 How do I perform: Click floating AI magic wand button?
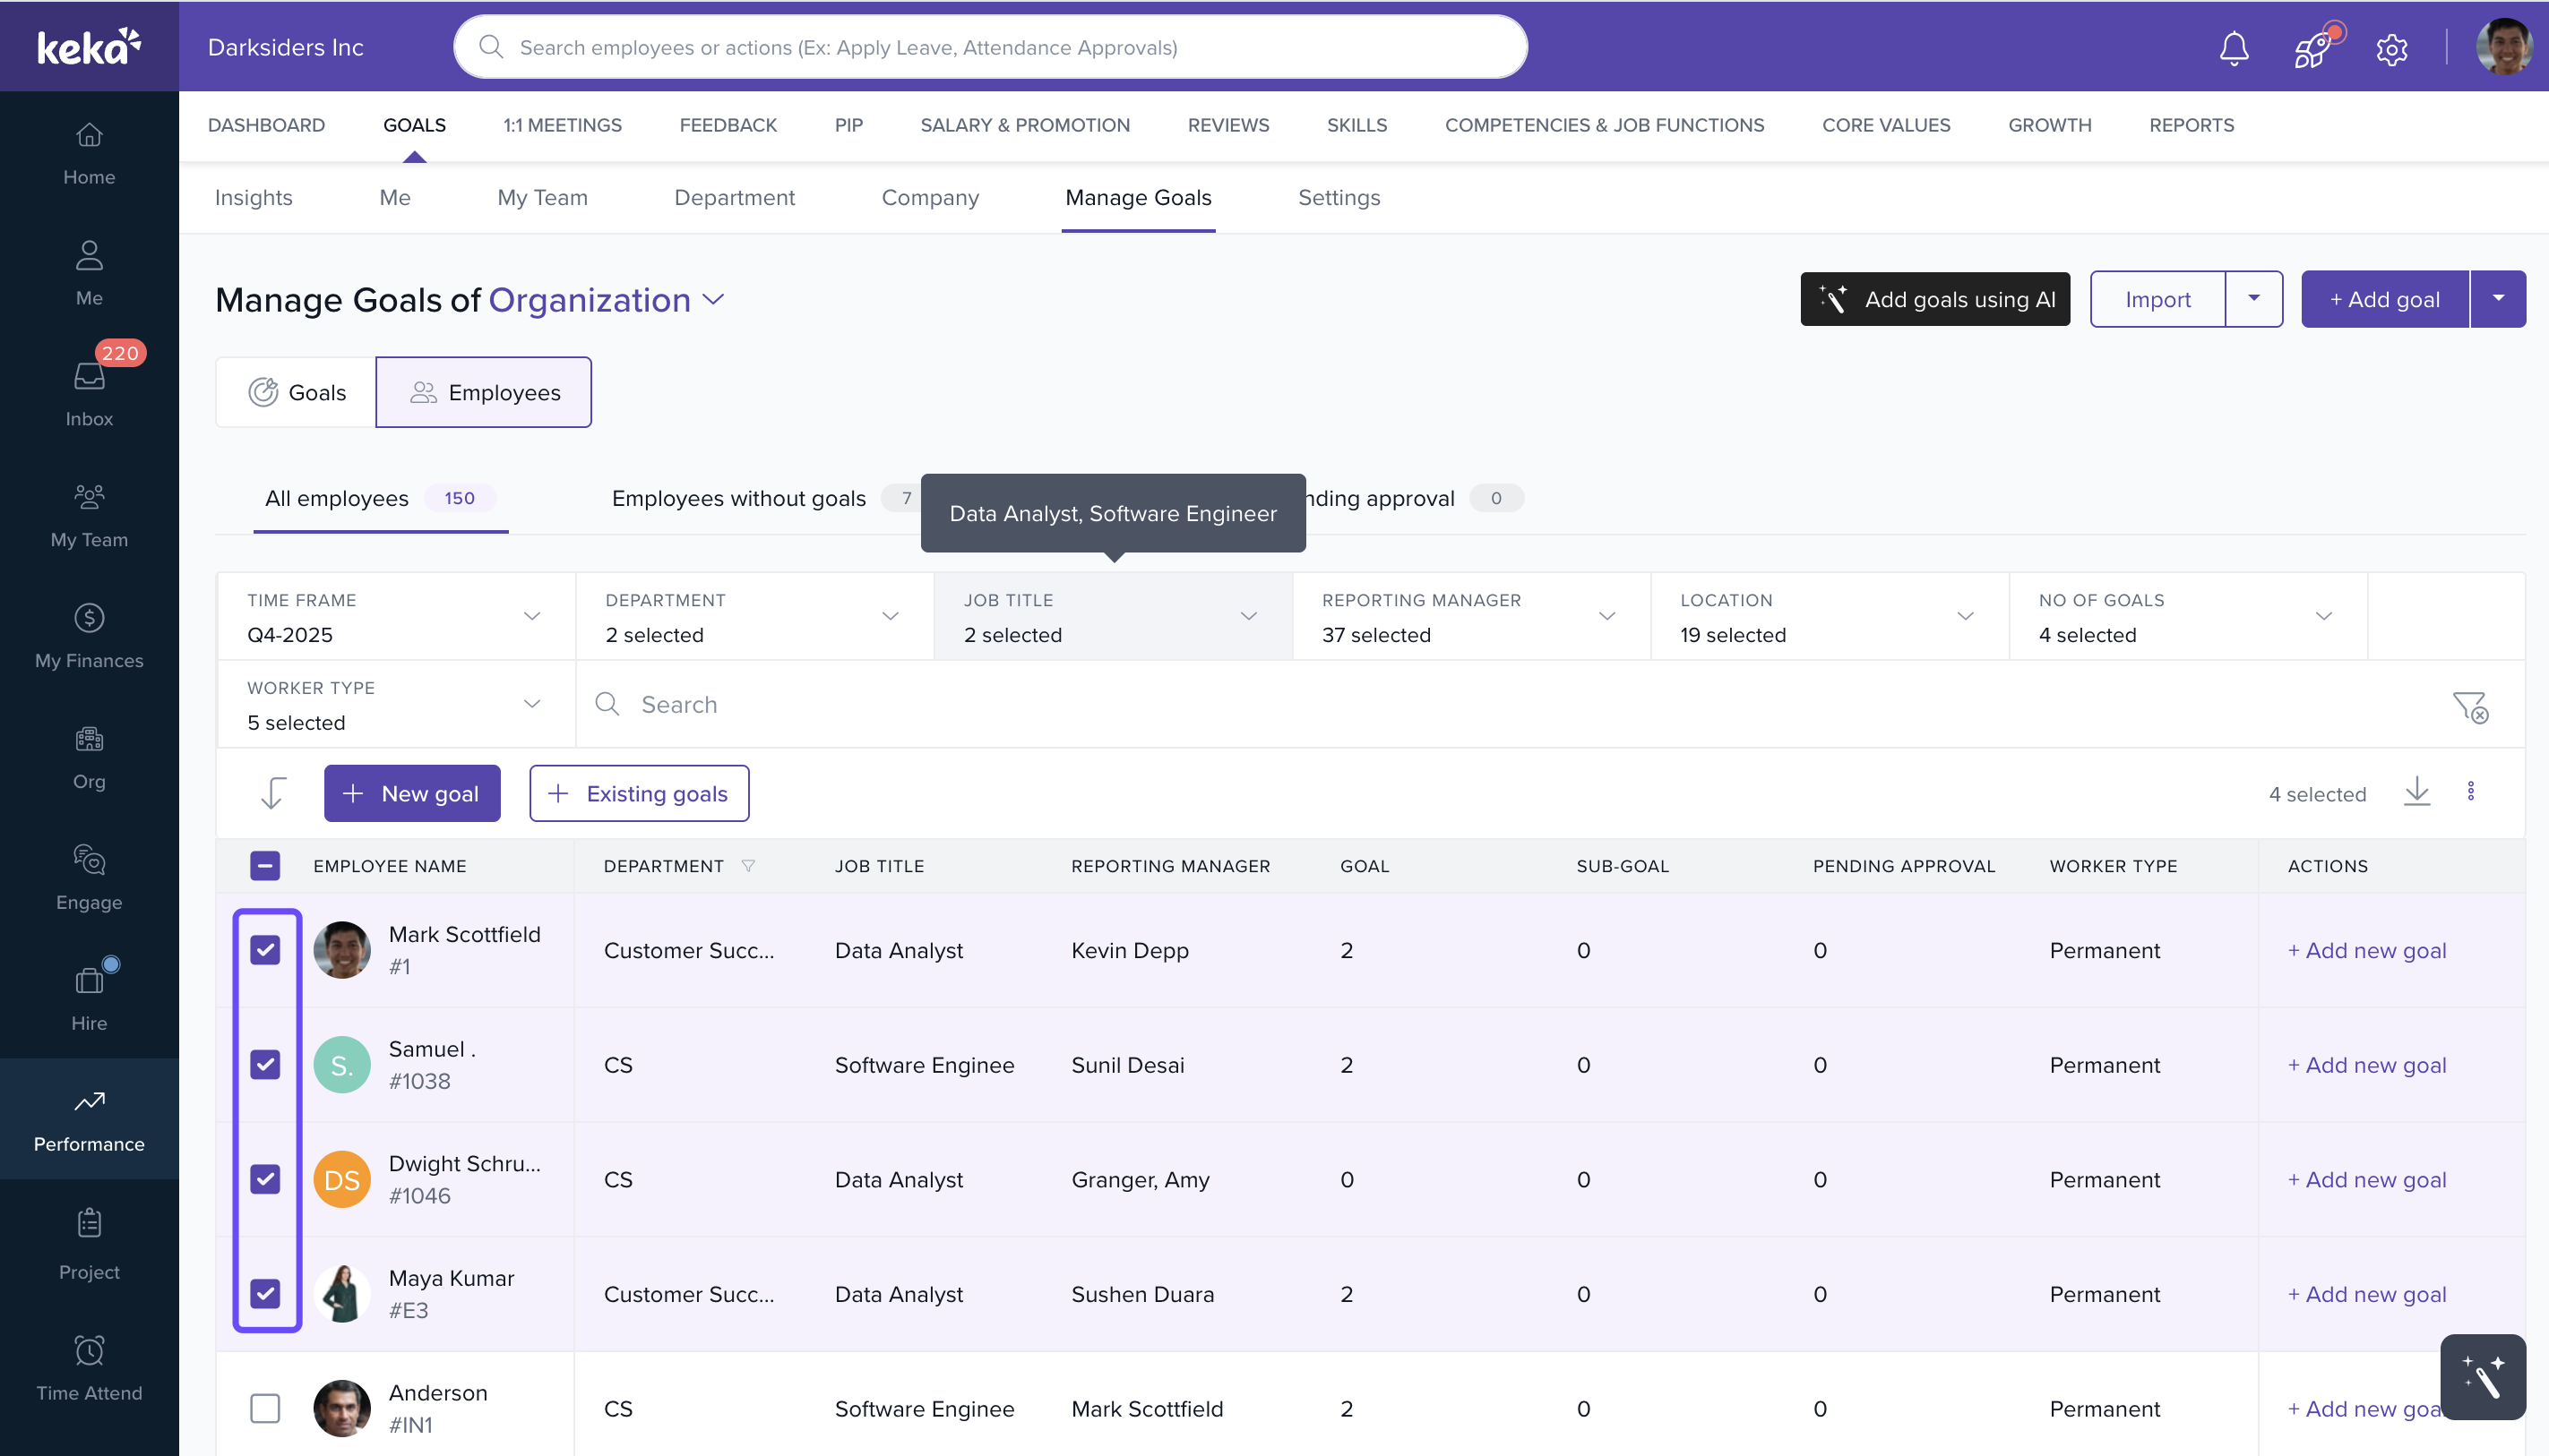pyautogui.click(x=2483, y=1377)
